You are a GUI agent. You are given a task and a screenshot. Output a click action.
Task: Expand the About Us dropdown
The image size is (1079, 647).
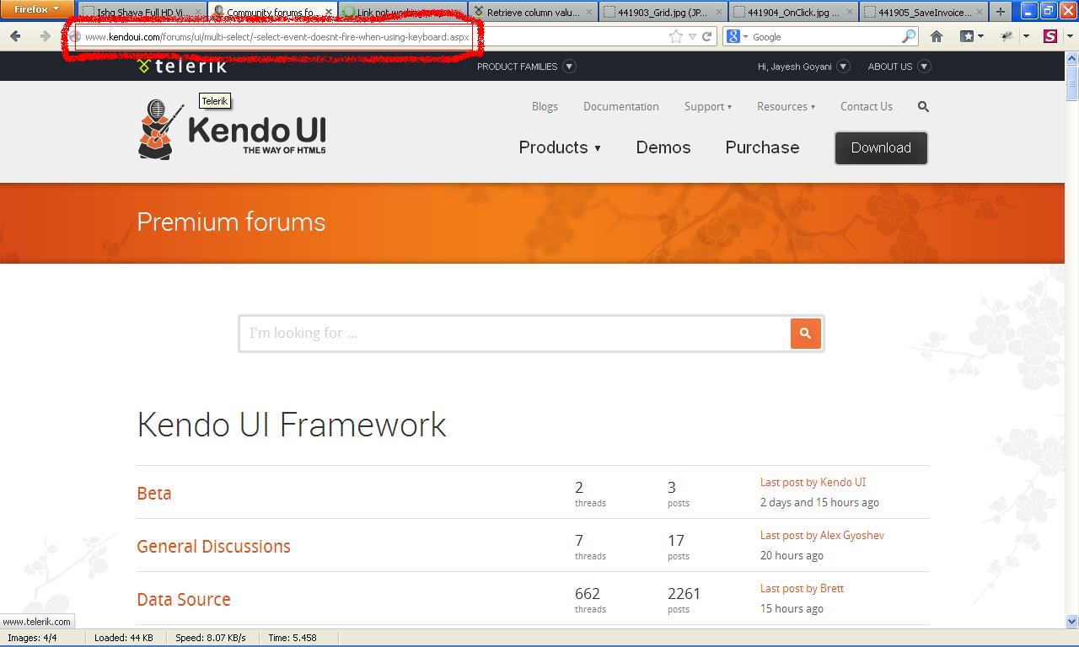(x=924, y=67)
